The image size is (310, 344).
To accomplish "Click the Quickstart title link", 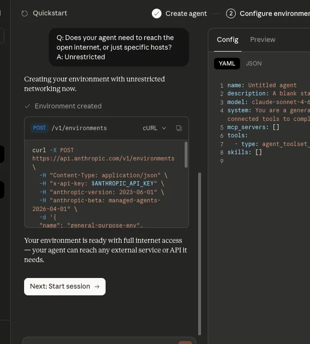I will click(x=50, y=13).
